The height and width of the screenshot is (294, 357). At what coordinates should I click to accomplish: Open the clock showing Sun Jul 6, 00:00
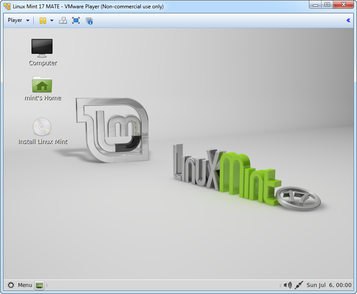(x=329, y=285)
